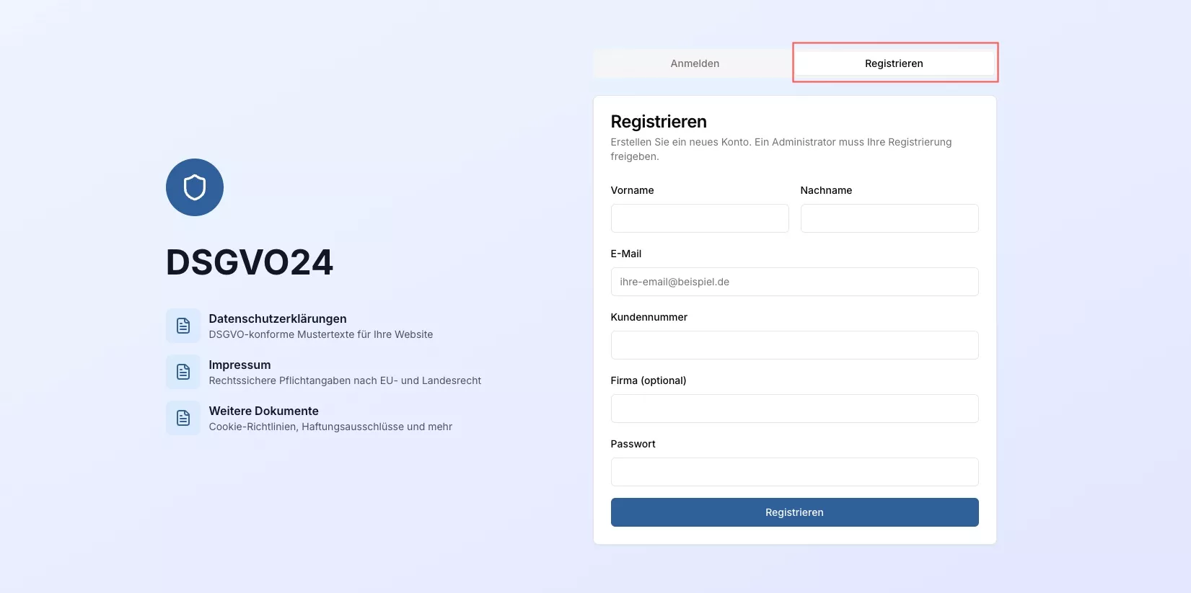Click the Impressum document icon
The image size is (1191, 593).
183,372
